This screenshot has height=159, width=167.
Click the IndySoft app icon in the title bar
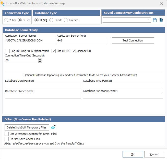click(x=3, y=3)
